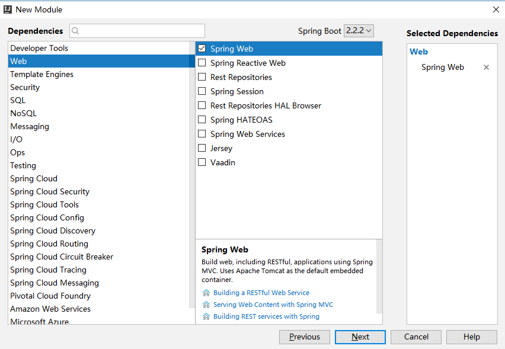Viewport: 505px width, 349px height.
Task: Check the Rest Repositories option
Action: pyautogui.click(x=202, y=77)
